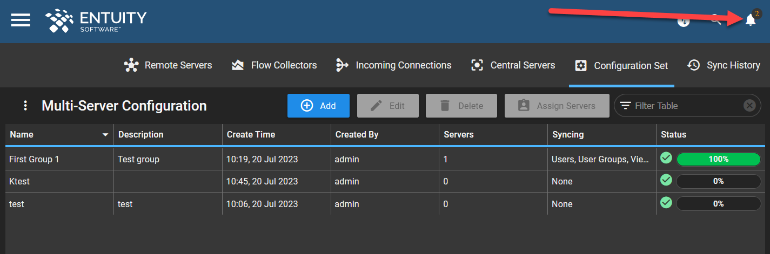Click the download arrow icon in header
Image resolution: width=770 pixels, height=254 pixels.
click(x=684, y=21)
